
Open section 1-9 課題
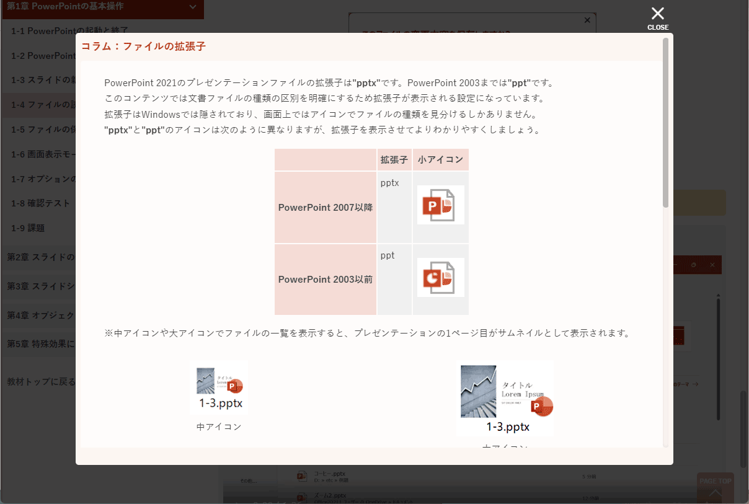click(x=28, y=228)
